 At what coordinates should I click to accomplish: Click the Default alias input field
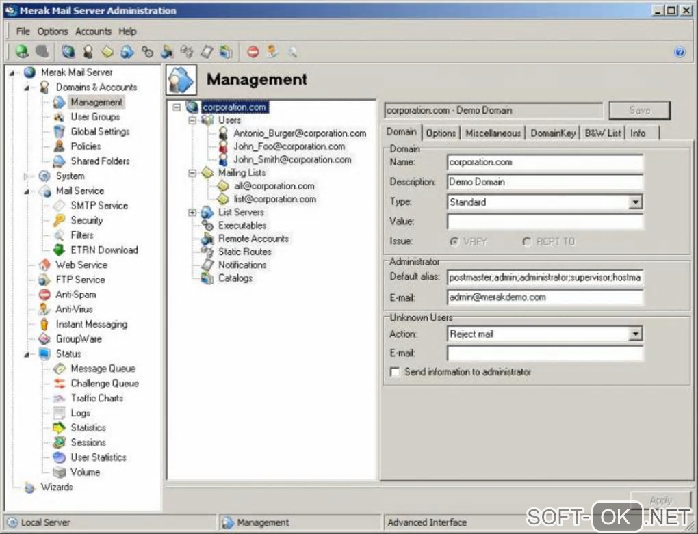coord(545,278)
